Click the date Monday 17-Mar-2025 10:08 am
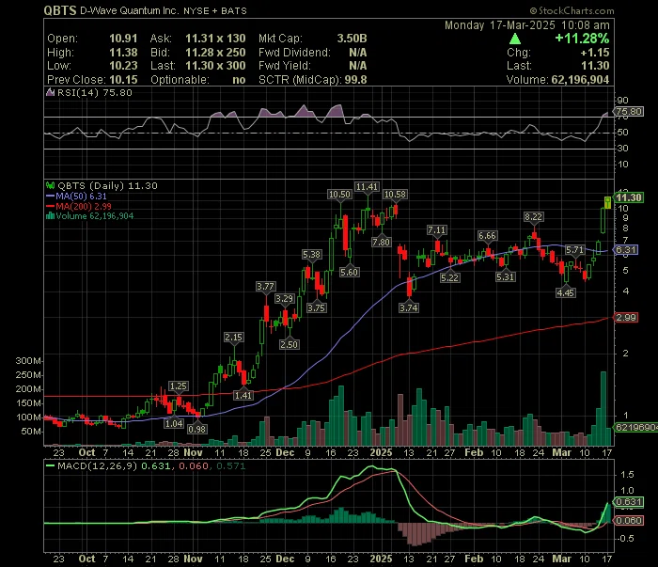 [x=527, y=25]
